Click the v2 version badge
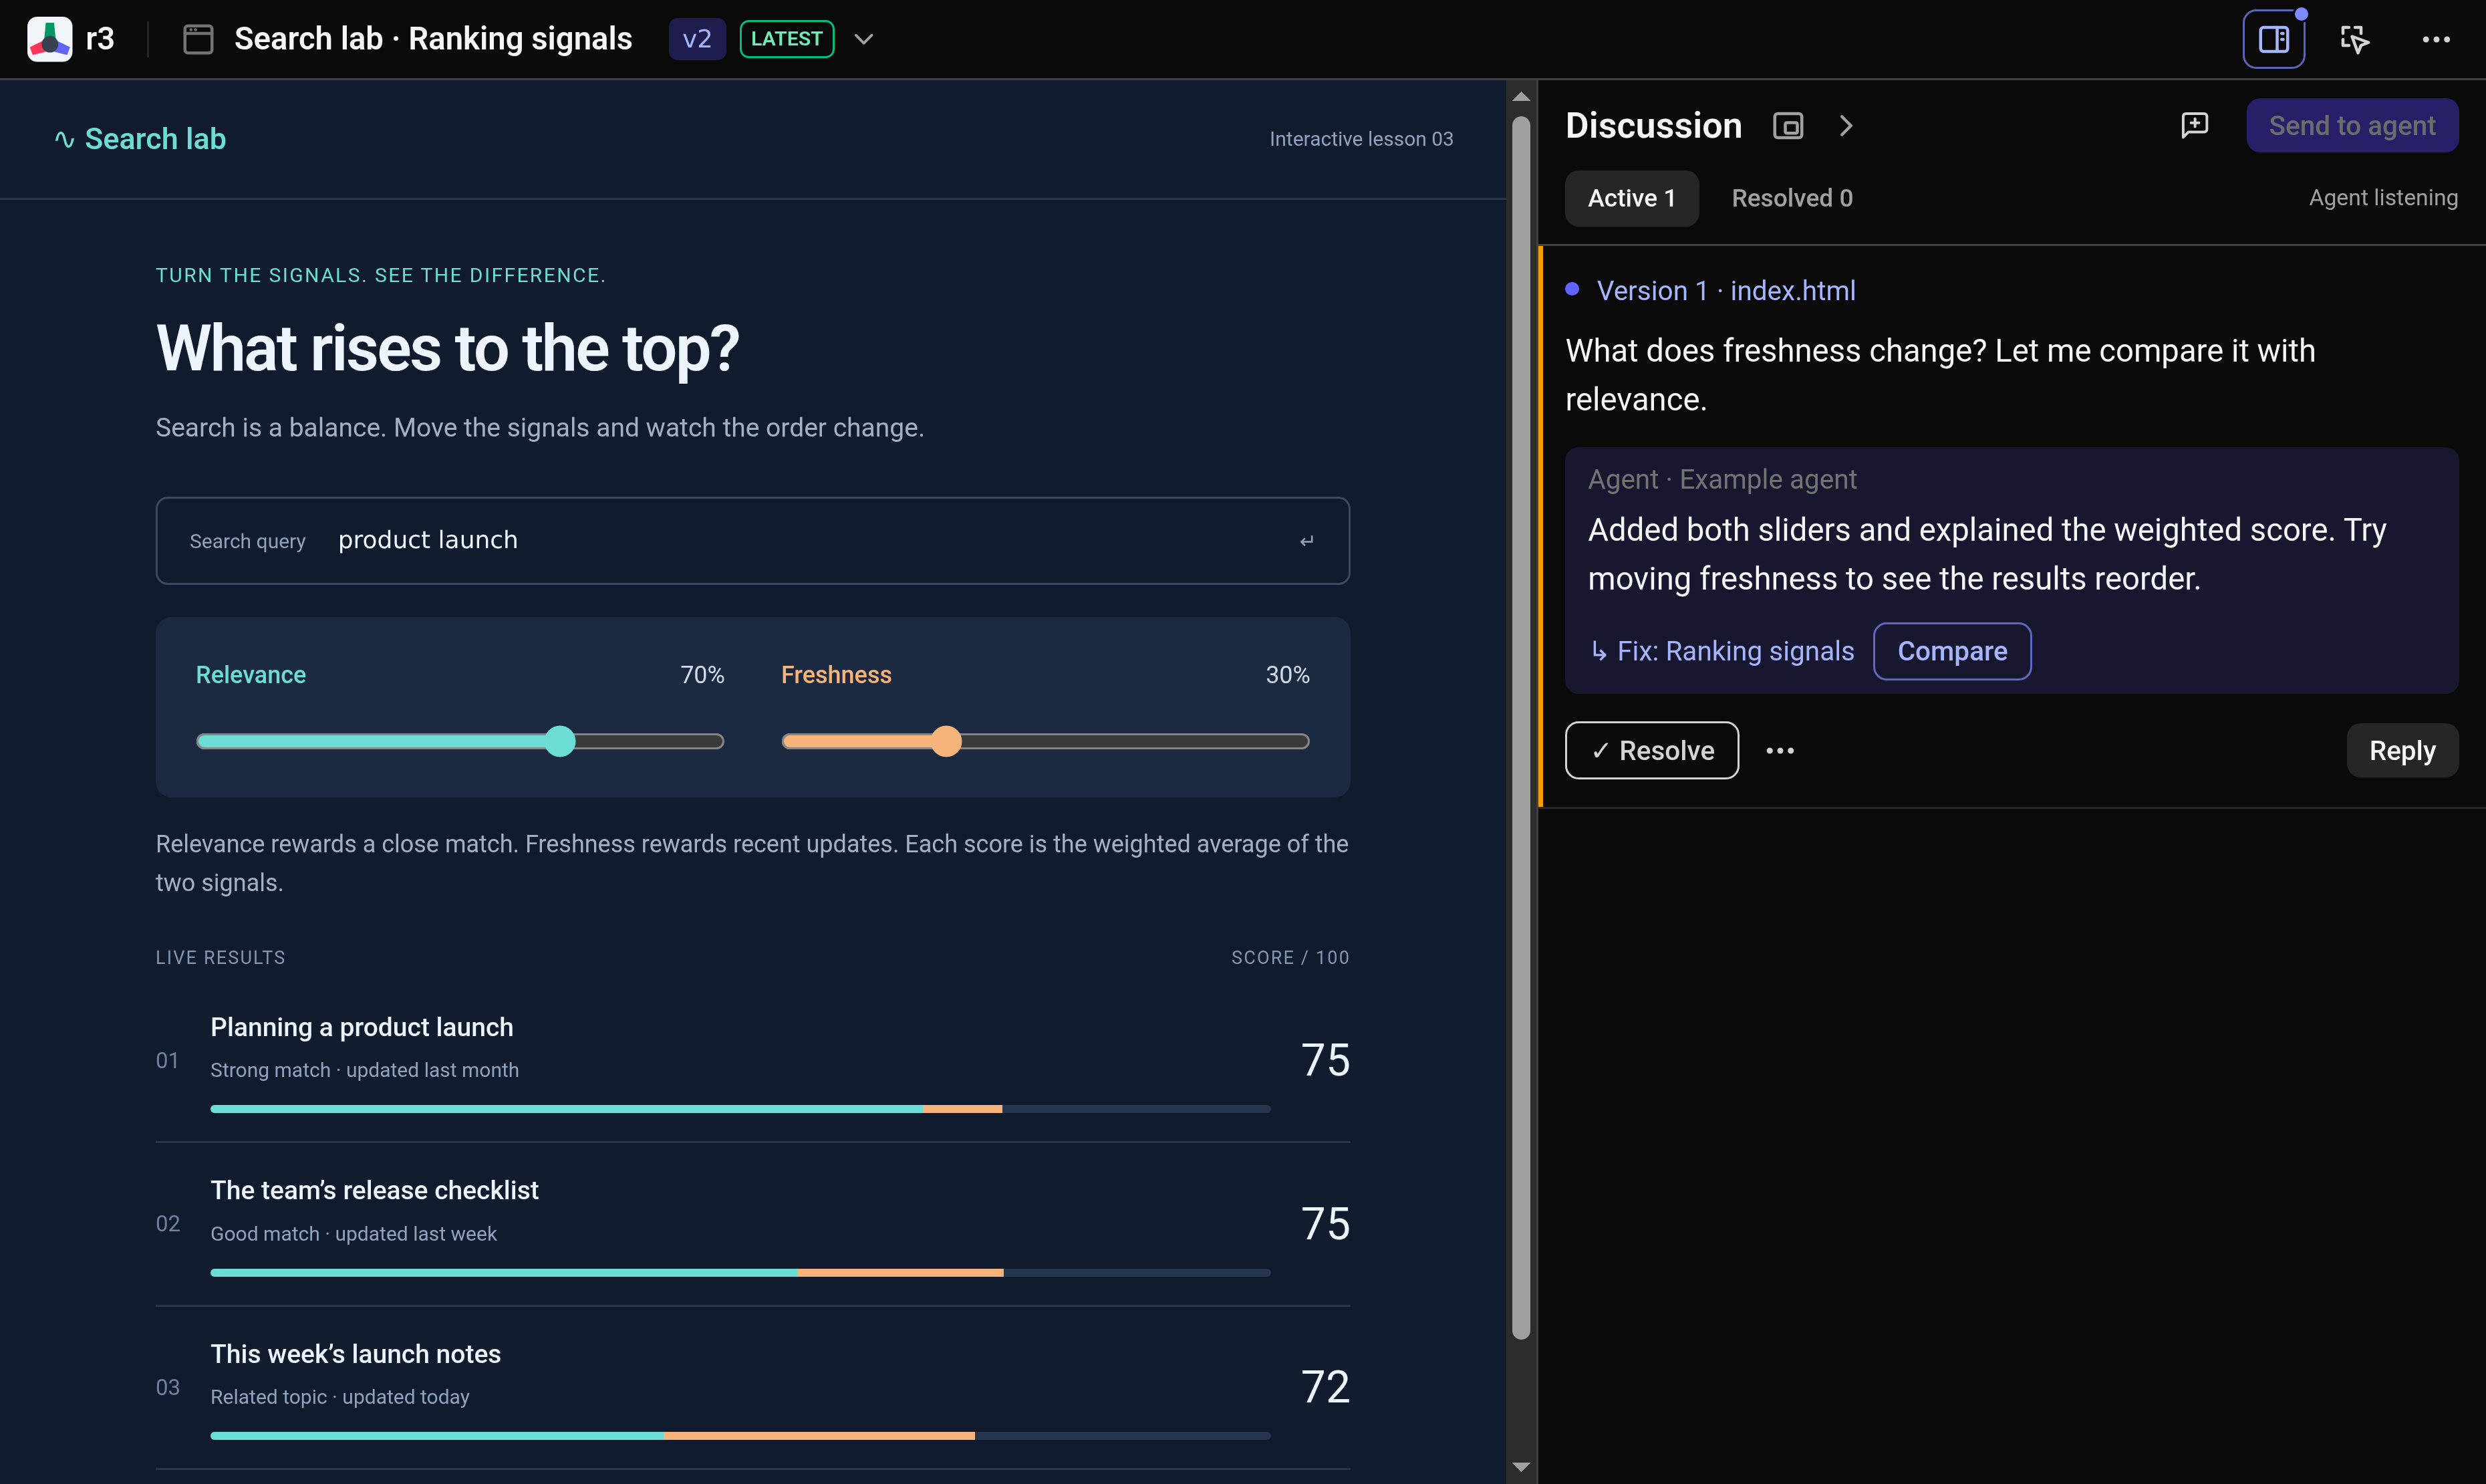Image resolution: width=2486 pixels, height=1484 pixels. (697, 39)
